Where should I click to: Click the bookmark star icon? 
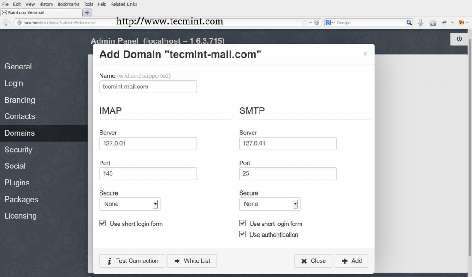coord(305,23)
